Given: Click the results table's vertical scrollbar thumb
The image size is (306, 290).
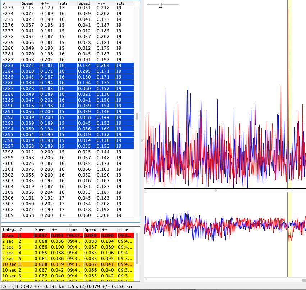Looking at the screenshot, I should click(x=137, y=249).
